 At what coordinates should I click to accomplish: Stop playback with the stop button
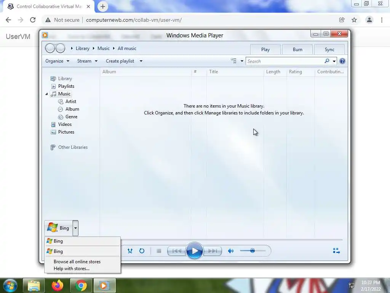[x=159, y=251]
